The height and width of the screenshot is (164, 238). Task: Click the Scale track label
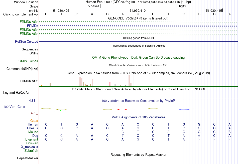(34, 6)
